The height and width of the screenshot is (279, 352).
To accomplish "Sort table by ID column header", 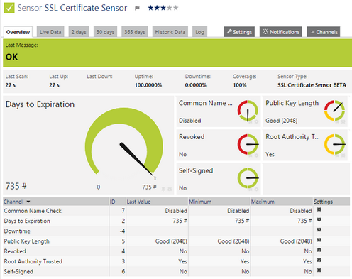I will tap(113, 202).
